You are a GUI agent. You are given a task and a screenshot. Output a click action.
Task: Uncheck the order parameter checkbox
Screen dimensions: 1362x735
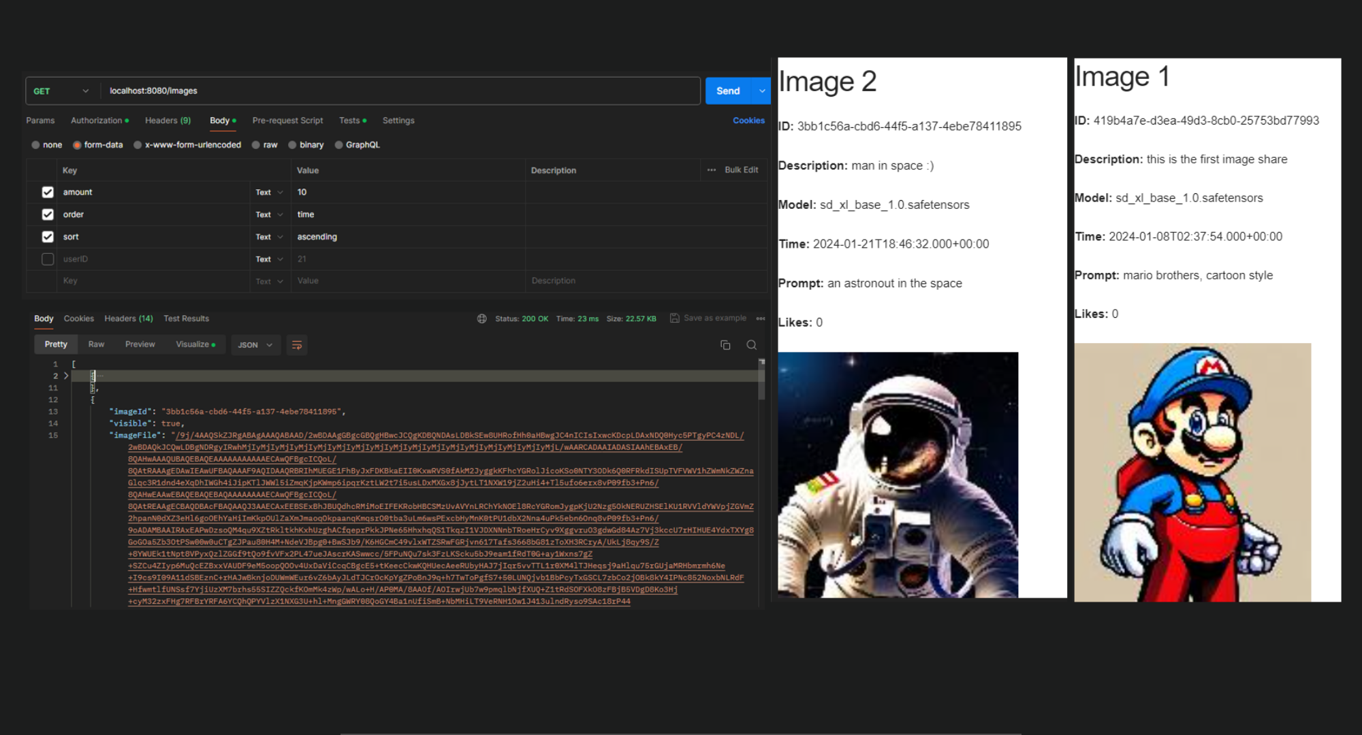[48, 214]
